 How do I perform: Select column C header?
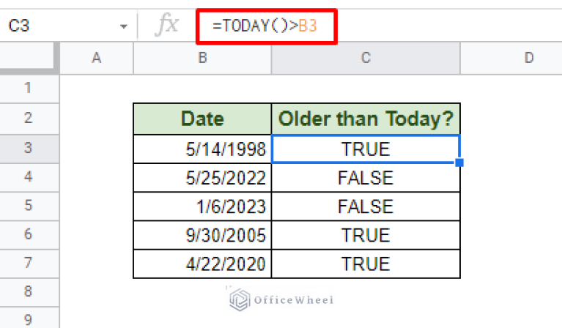click(x=366, y=58)
